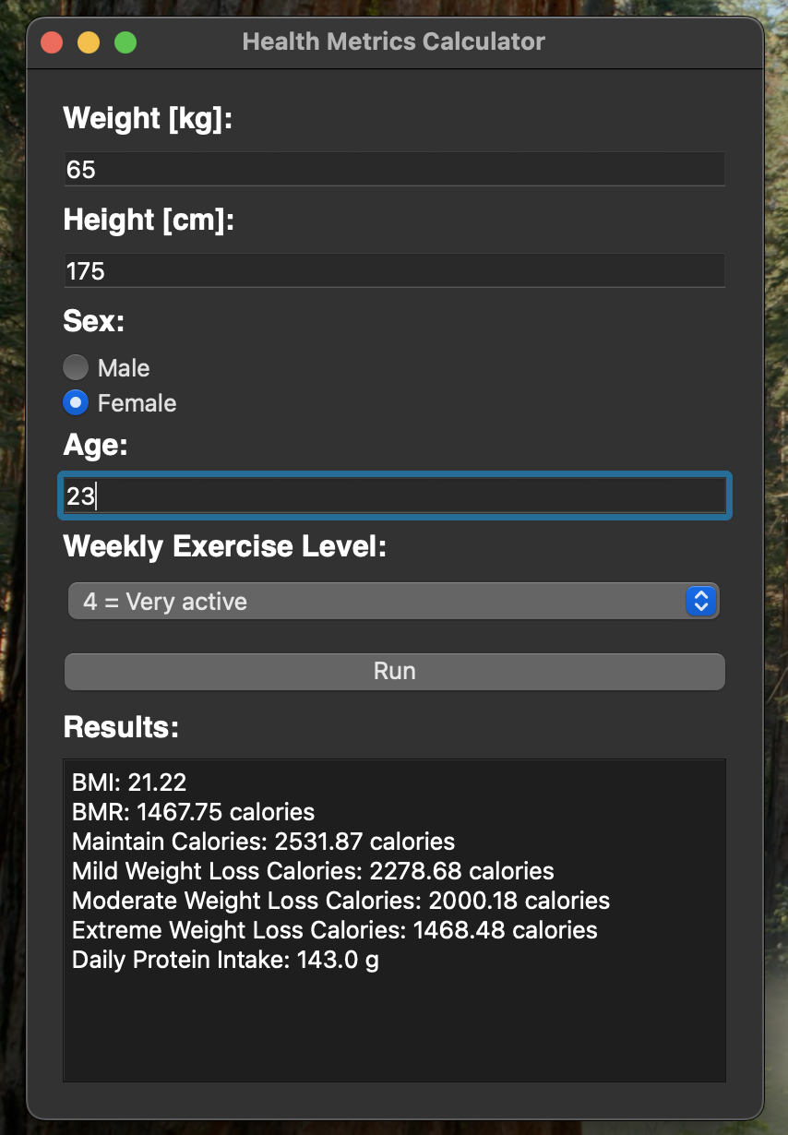Click the blue chevron arrows on dropdown

click(x=701, y=602)
